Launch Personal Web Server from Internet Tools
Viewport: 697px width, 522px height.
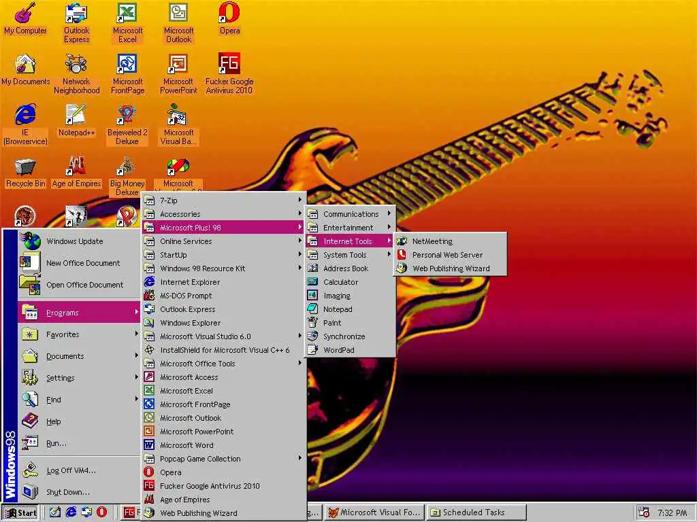click(x=450, y=255)
